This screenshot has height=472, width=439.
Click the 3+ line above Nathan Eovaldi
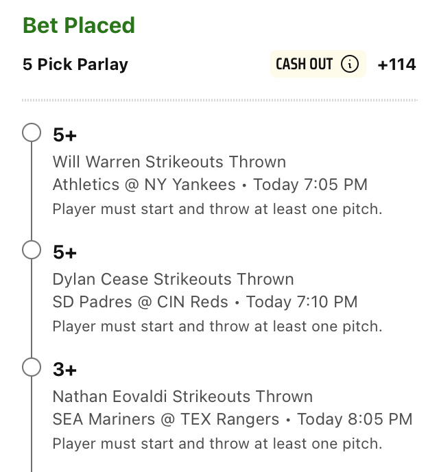[x=64, y=369]
